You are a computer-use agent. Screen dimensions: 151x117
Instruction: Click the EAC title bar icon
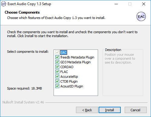pyautogui.click(x=4, y=4)
